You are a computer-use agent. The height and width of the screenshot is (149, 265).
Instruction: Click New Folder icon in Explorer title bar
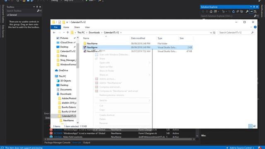coord(64,22)
